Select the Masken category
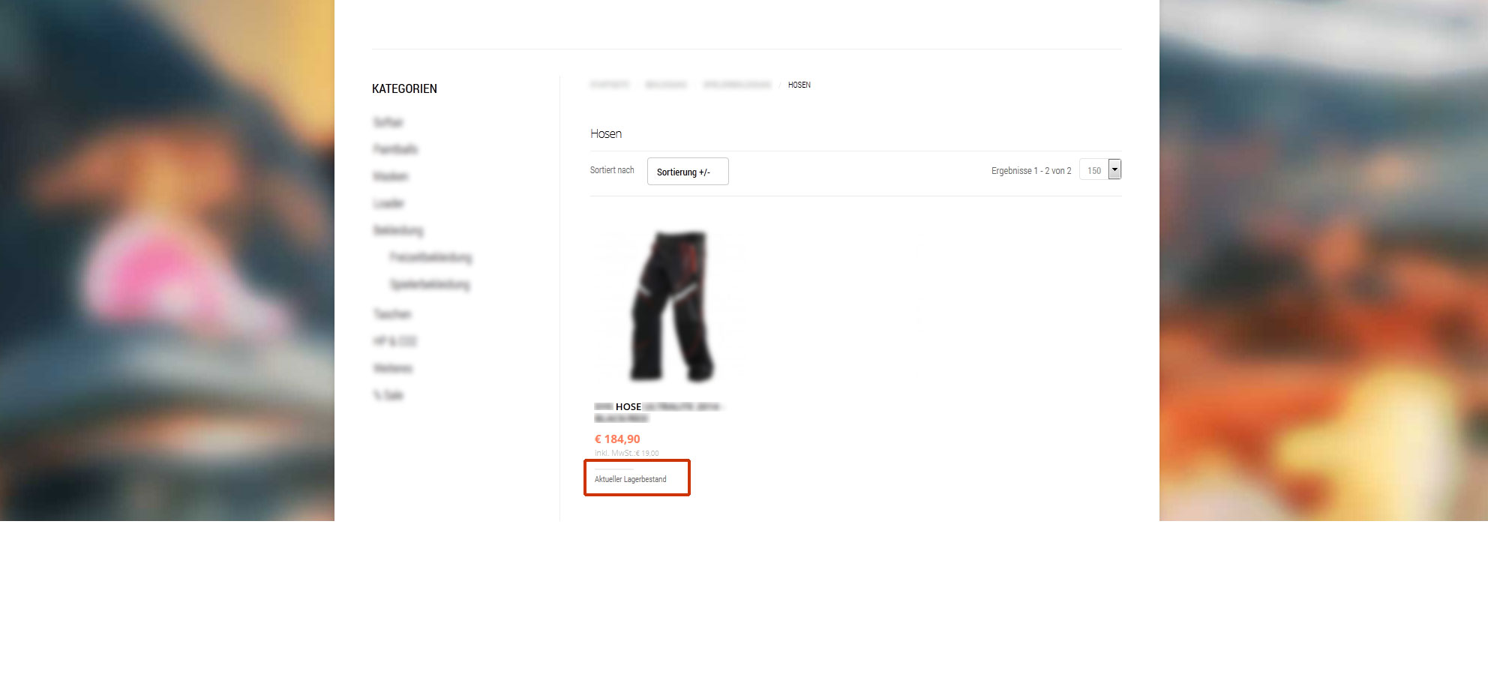Viewport: 1488px width, 674px height. [x=391, y=176]
